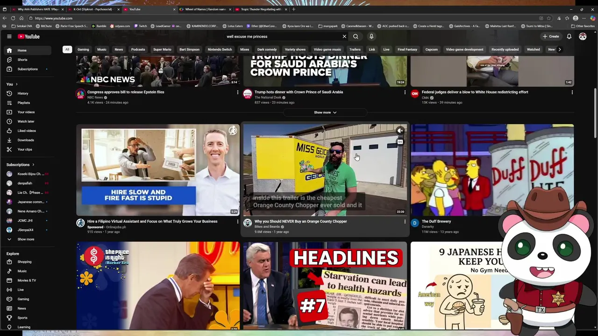Play the Hire Slow and Fire Fast thumbnail
This screenshot has width=598, height=336.
coord(158,170)
